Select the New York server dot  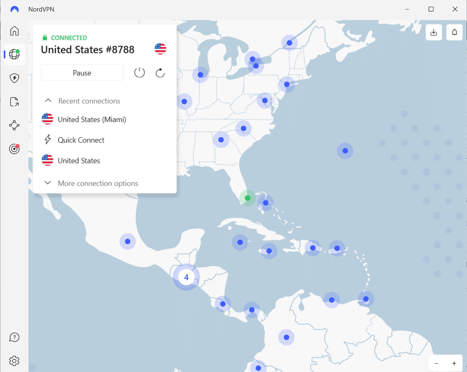coord(287,84)
